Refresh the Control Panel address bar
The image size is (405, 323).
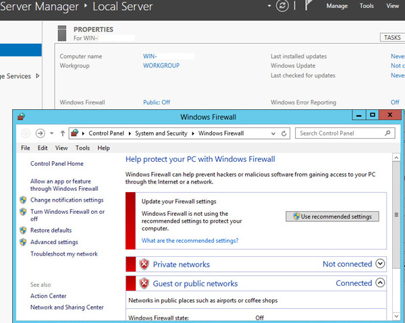tap(284, 134)
